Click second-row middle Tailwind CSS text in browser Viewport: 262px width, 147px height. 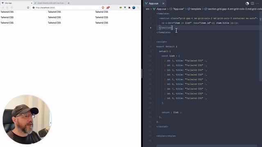(54, 17)
